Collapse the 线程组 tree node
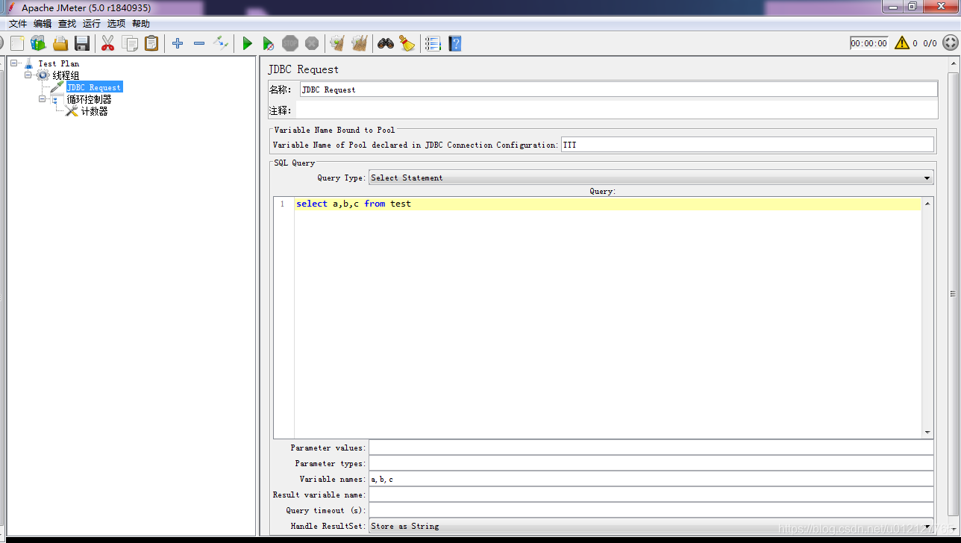This screenshot has height=543, width=961. pyautogui.click(x=28, y=75)
